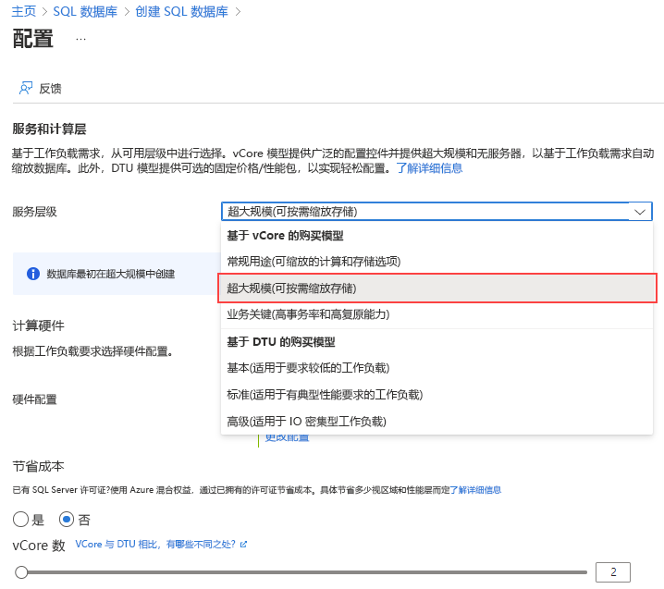Click the 节省成本 heading
Viewport: 664px width, 589px height.
pos(39,466)
